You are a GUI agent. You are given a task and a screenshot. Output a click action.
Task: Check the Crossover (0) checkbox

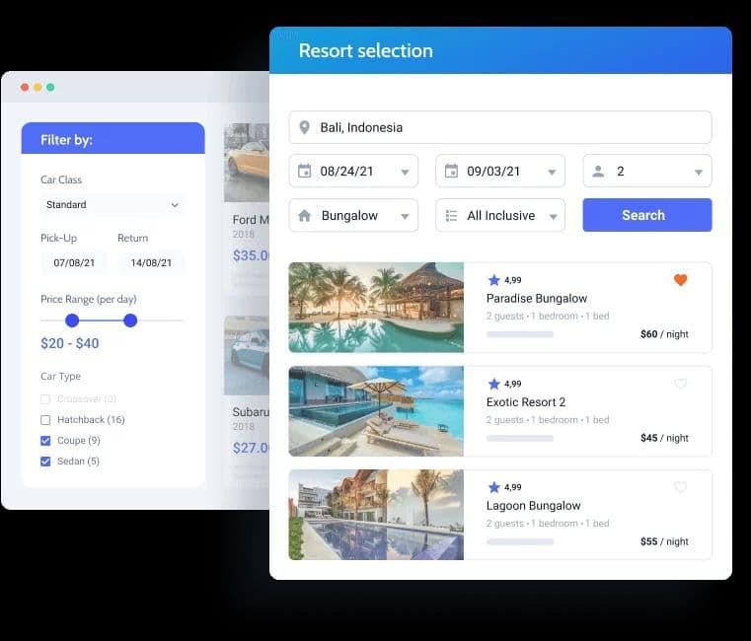45,399
